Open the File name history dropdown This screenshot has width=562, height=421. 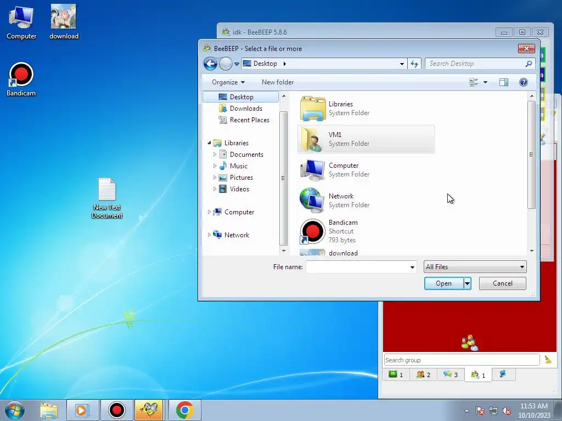point(412,267)
